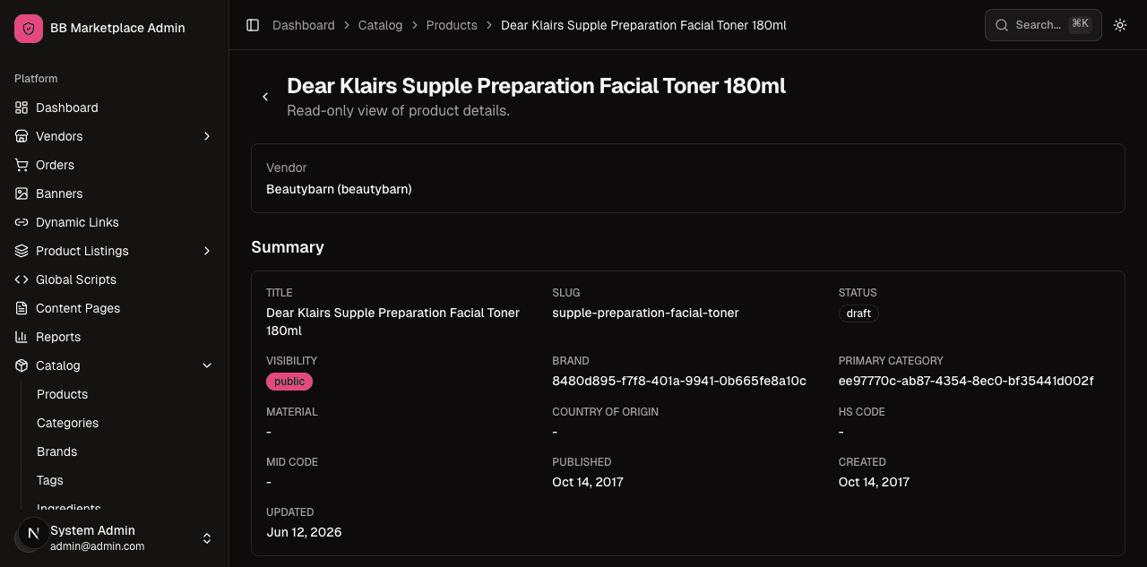This screenshot has width=1147, height=567.
Task: Switch theme with the sun icon
Action: 1120,25
